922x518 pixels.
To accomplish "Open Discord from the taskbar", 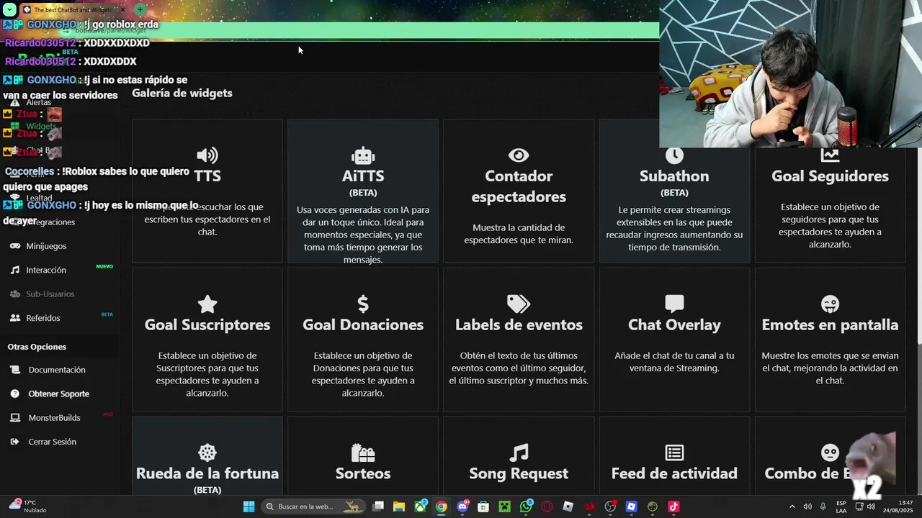I will click(x=462, y=506).
